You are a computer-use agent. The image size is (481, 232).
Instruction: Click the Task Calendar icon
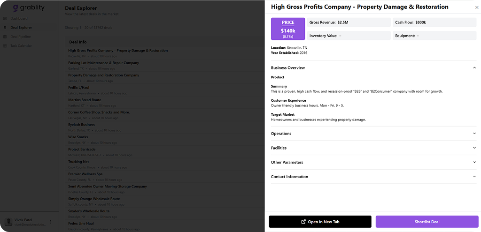[5, 45]
